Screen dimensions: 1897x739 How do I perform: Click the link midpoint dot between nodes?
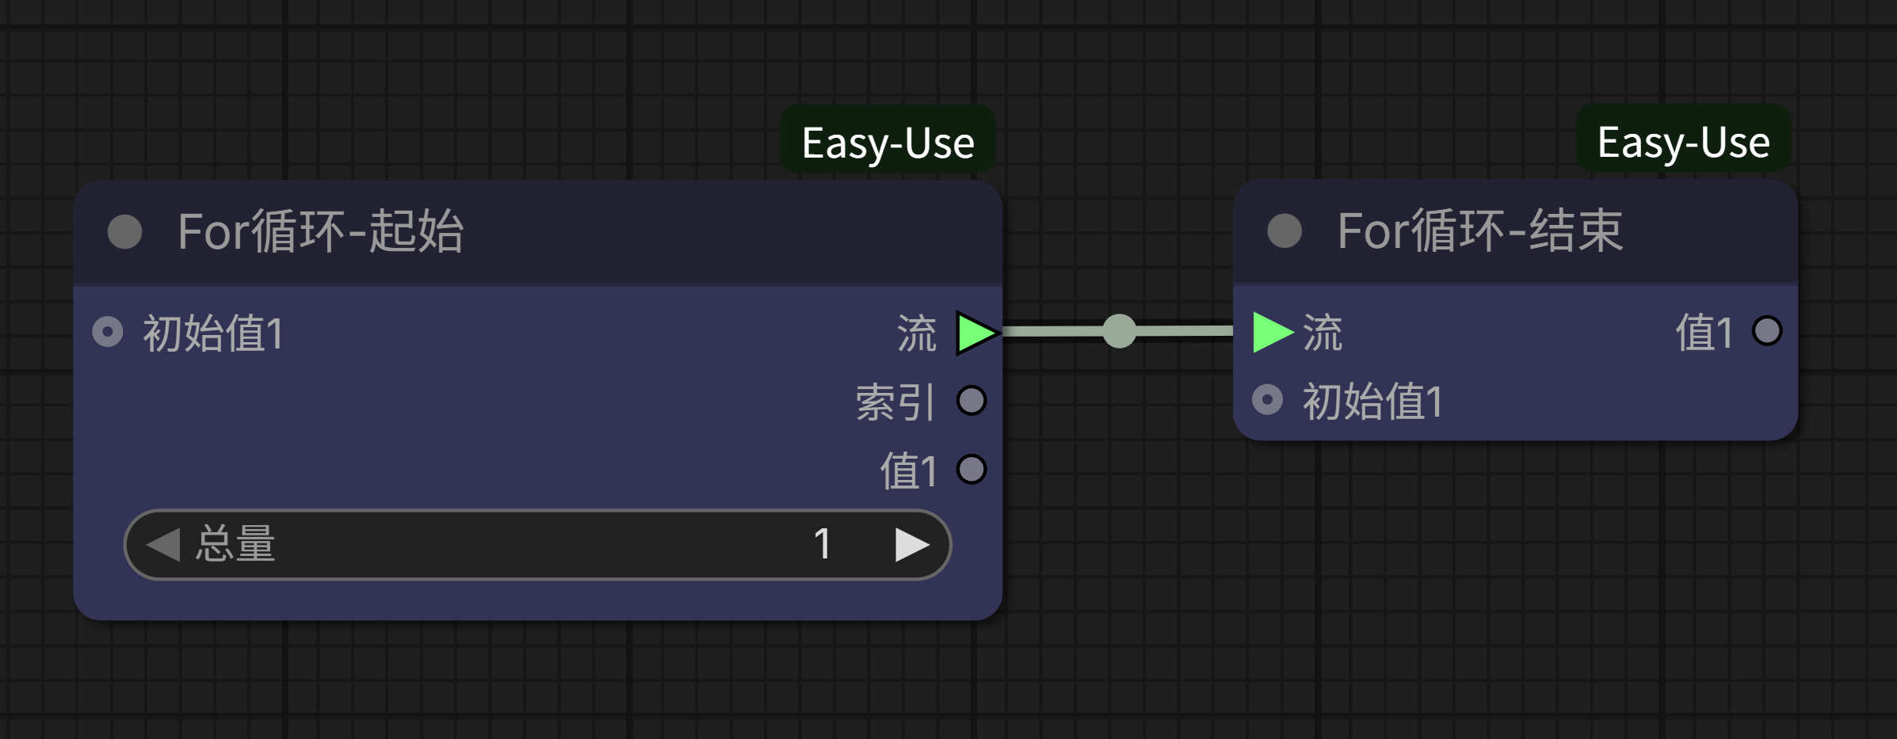coord(1119,331)
